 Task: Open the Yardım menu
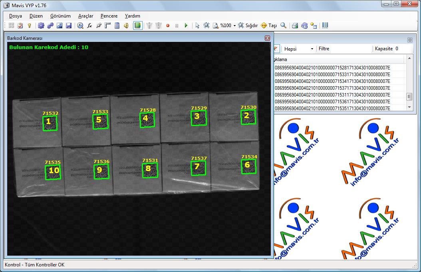132,16
